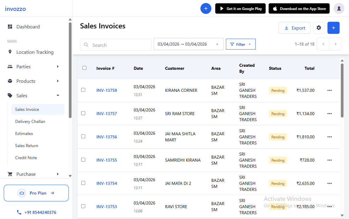349x219 pixels.
Task: Switch to Delivery Challan under Sales
Action: 30,121
